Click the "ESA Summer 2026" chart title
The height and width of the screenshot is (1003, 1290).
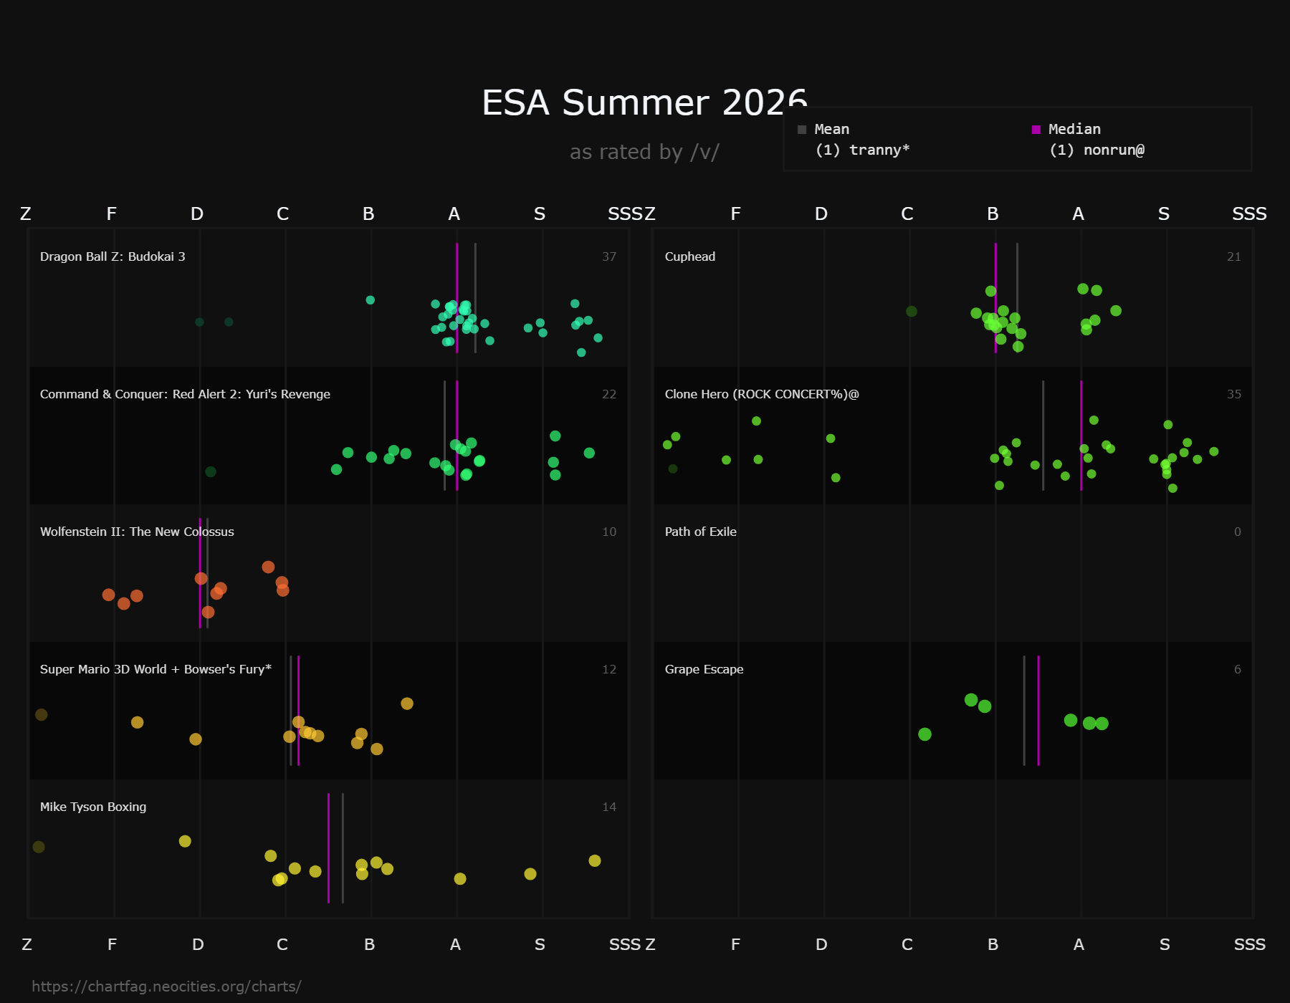click(x=644, y=102)
